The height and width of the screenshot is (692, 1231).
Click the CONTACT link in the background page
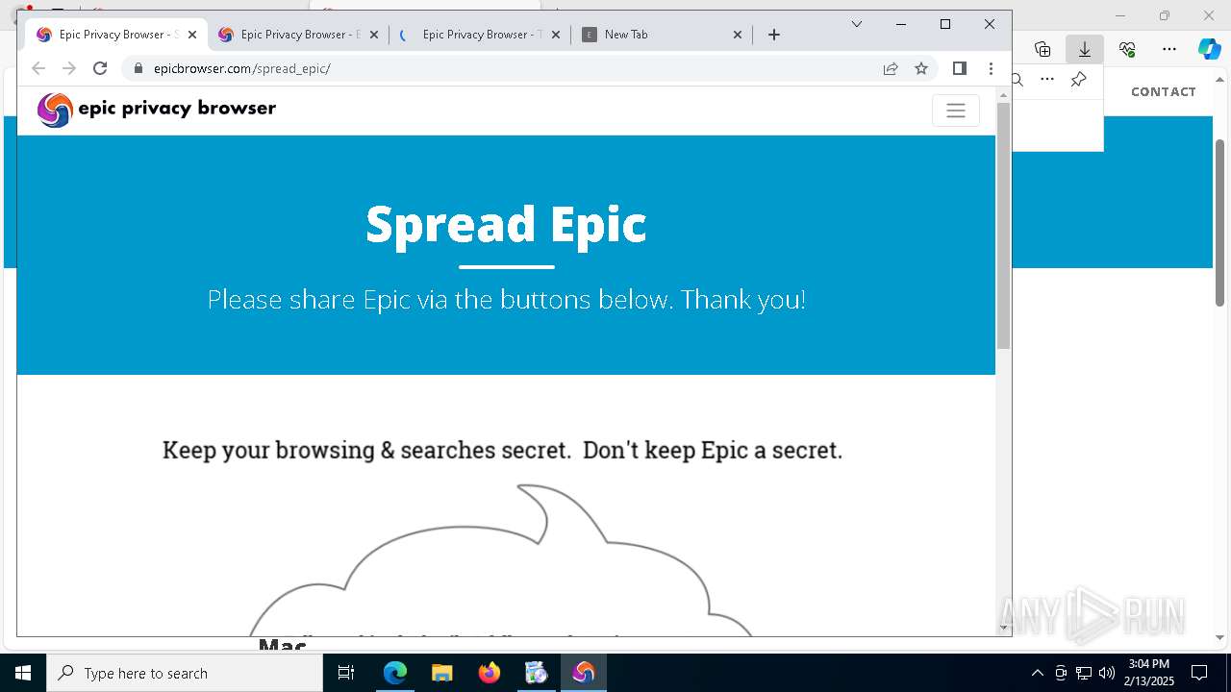click(1164, 91)
